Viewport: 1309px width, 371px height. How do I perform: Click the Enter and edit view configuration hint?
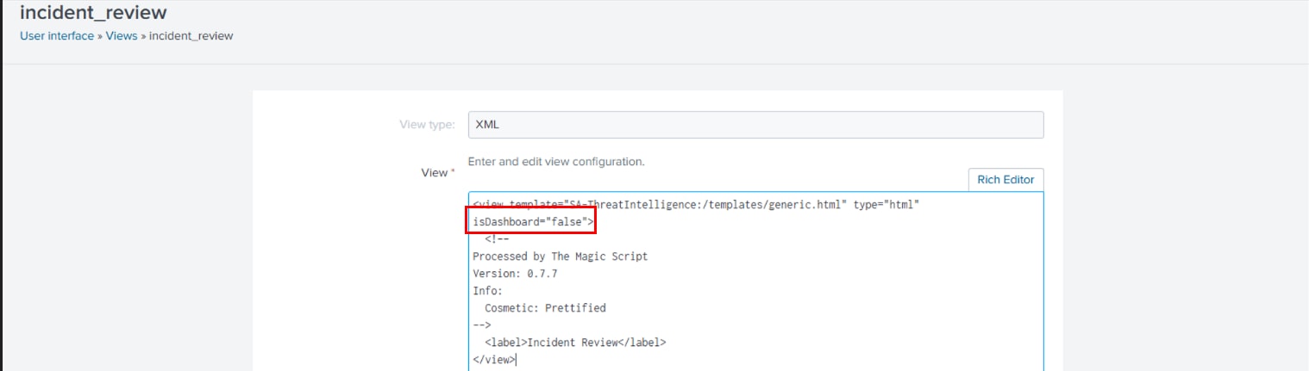[556, 161]
